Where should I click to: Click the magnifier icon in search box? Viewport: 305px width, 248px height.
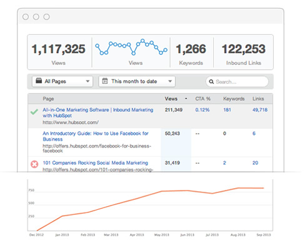(x=211, y=82)
